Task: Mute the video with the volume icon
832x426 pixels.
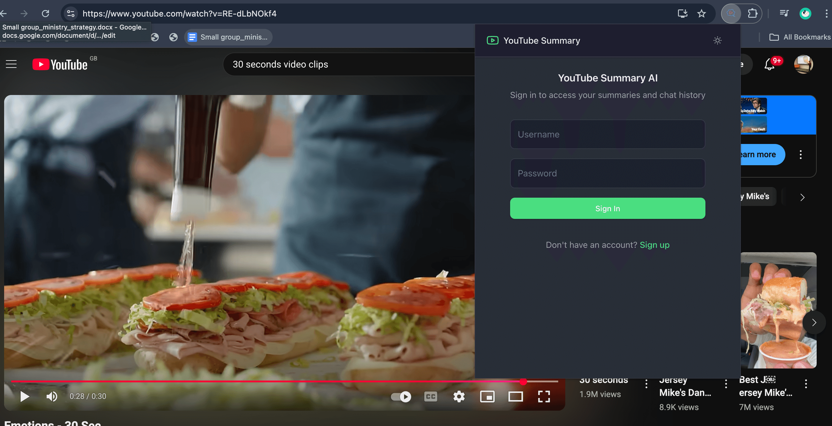Action: coord(52,397)
